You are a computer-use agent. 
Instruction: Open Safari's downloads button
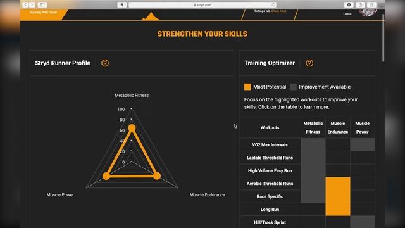[349, 4]
